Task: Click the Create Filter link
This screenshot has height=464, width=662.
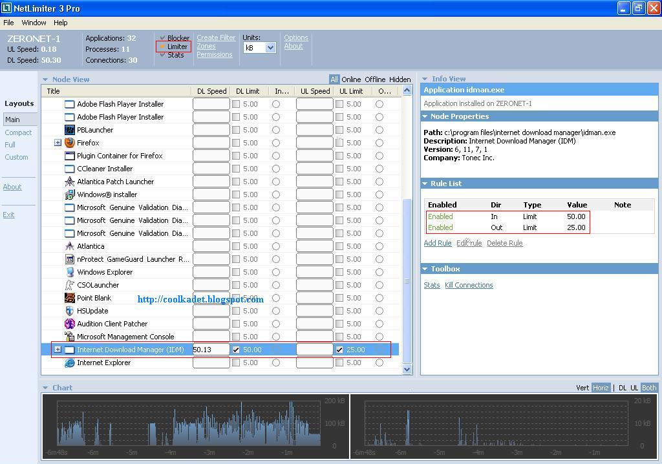Action: [x=216, y=37]
